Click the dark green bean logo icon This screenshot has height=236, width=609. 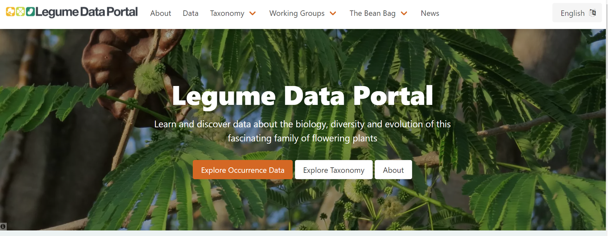30,12
